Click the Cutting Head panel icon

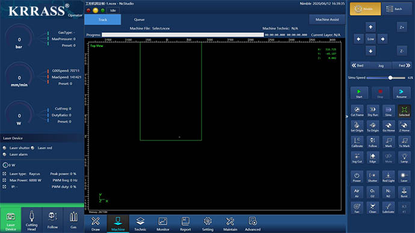pos(31,220)
